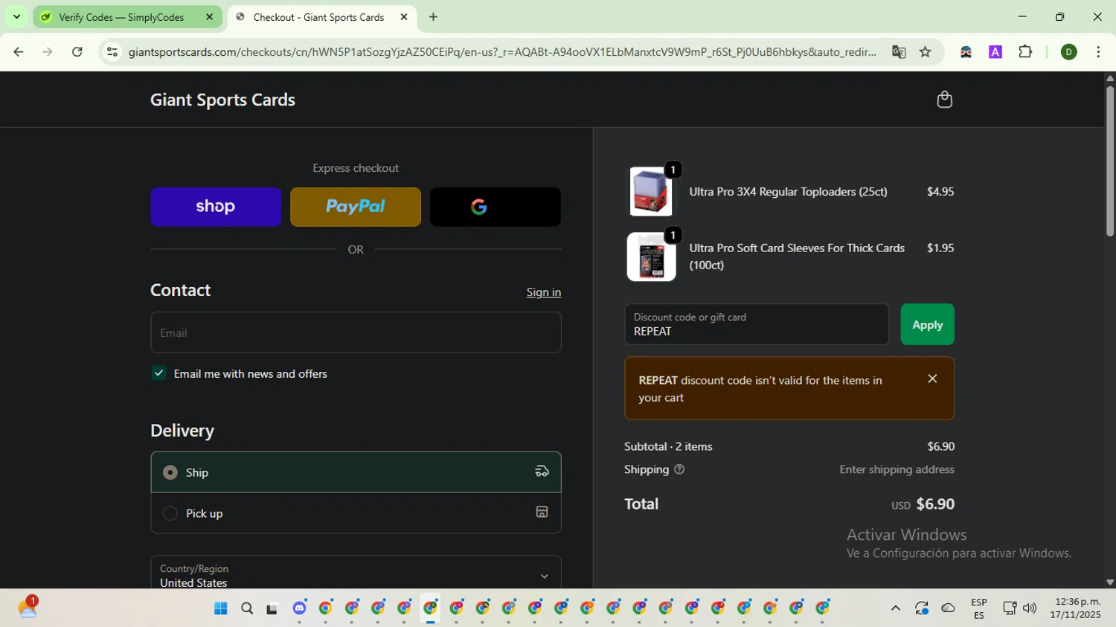Click the Discount code or gift card field

pyautogui.click(x=757, y=324)
